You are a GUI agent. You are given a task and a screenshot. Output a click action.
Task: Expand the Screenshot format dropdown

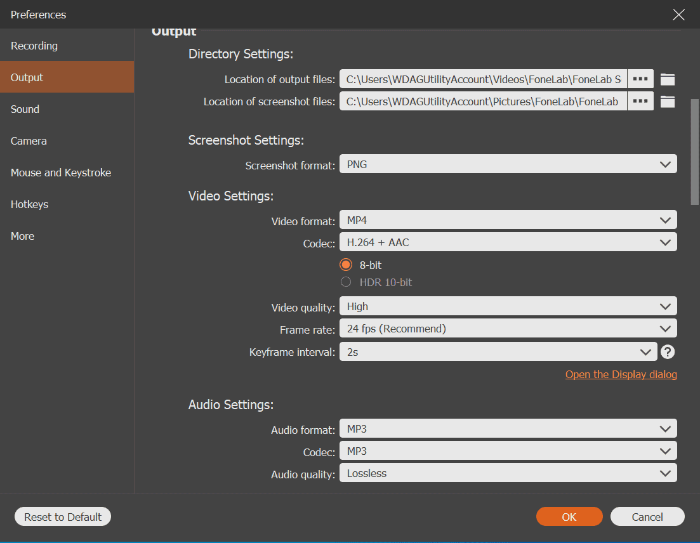click(x=508, y=164)
